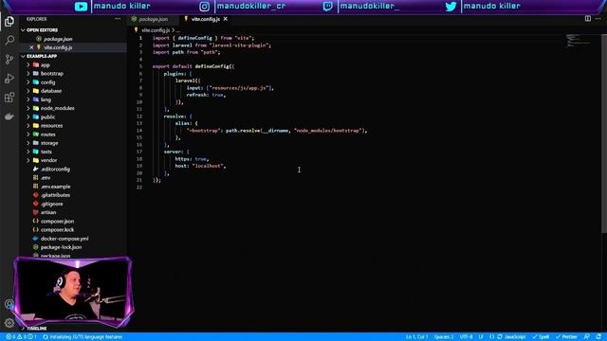Click the errors and warnings status indicator
Viewport: 607px width, 341px height.
[x=21, y=337]
